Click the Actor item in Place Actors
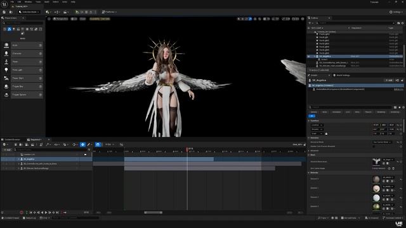Screen dimensions: 406x228 [23, 45]
